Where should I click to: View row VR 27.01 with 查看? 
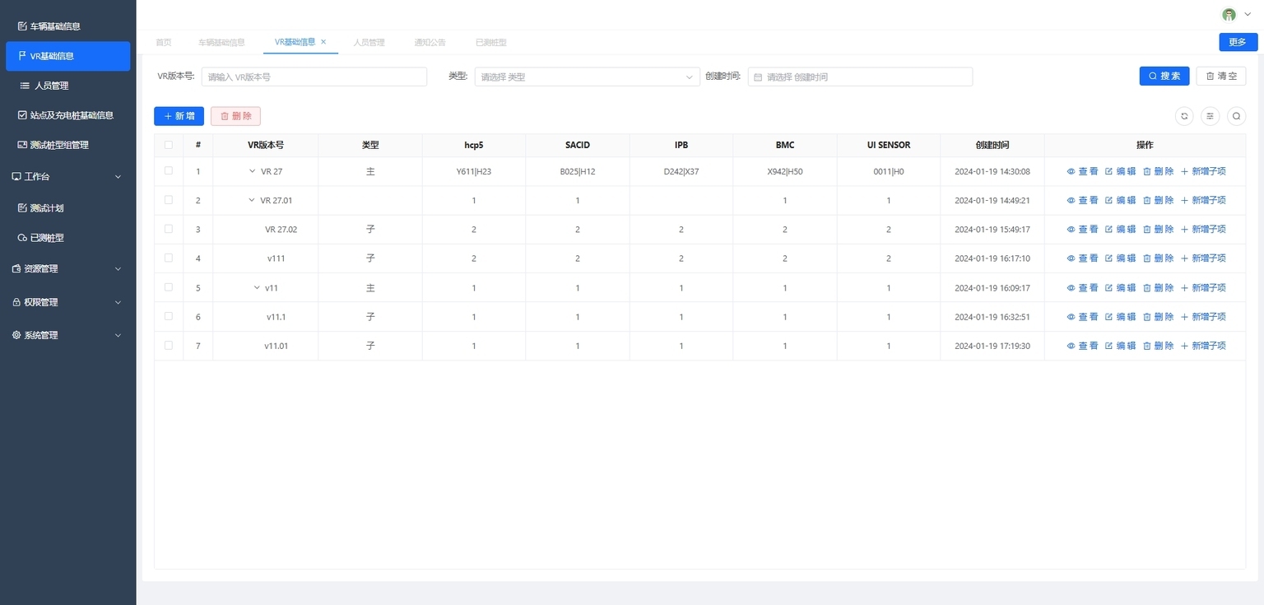pos(1083,200)
